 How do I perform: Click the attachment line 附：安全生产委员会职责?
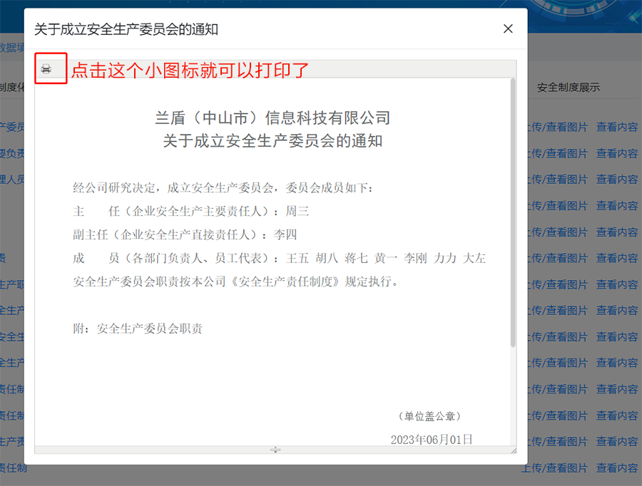(138, 329)
